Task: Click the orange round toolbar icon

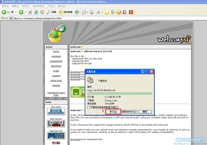Action: 119,12
